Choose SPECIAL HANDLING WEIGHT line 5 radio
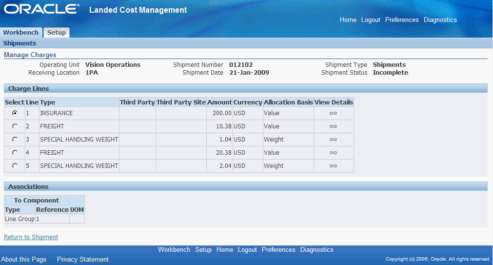Screen dimensions: 493x265 click(15, 165)
